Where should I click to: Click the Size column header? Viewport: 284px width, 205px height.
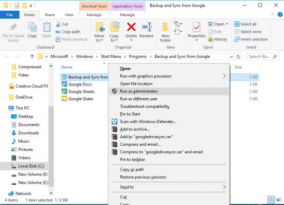(x=238, y=67)
